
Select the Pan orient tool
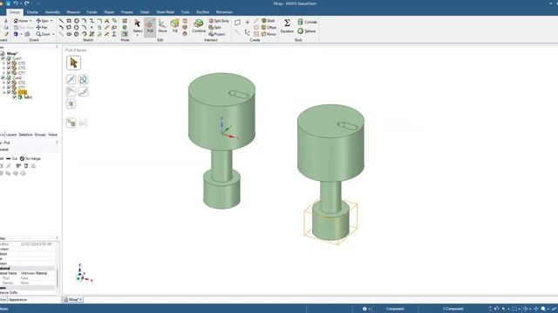coord(42,27)
